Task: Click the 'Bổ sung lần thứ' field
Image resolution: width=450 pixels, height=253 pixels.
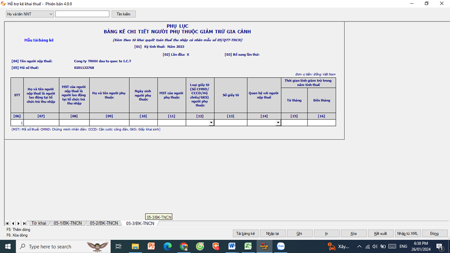Action: [x=242, y=54]
